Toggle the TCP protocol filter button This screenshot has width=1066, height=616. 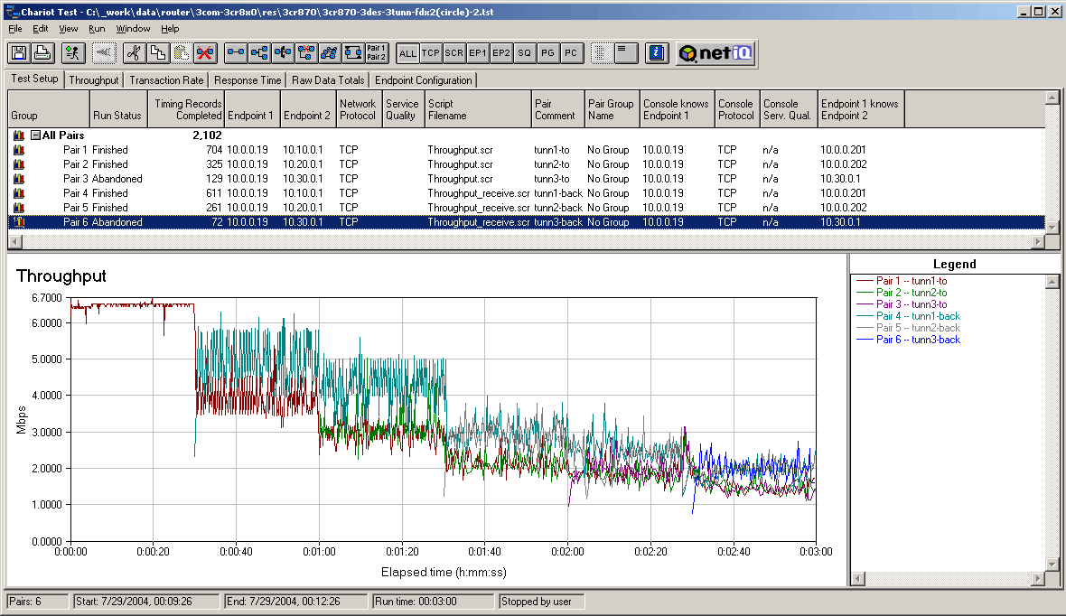(431, 53)
